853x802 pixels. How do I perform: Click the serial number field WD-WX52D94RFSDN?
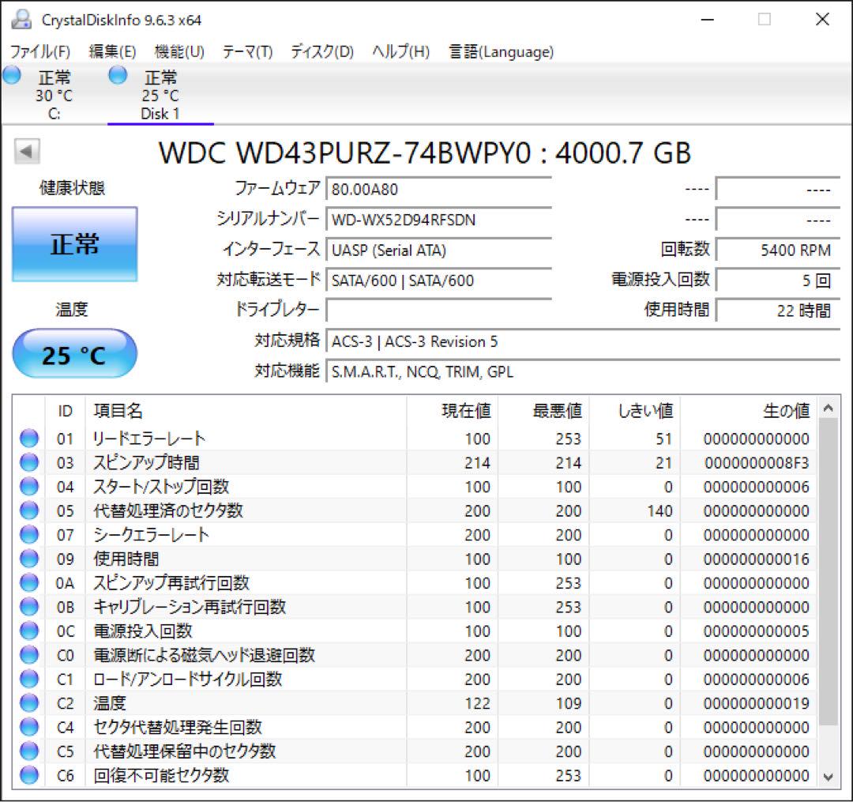(438, 220)
